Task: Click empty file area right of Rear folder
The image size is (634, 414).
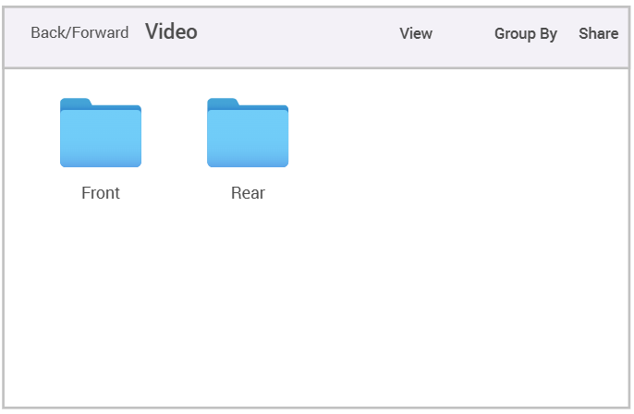Action: [444, 139]
